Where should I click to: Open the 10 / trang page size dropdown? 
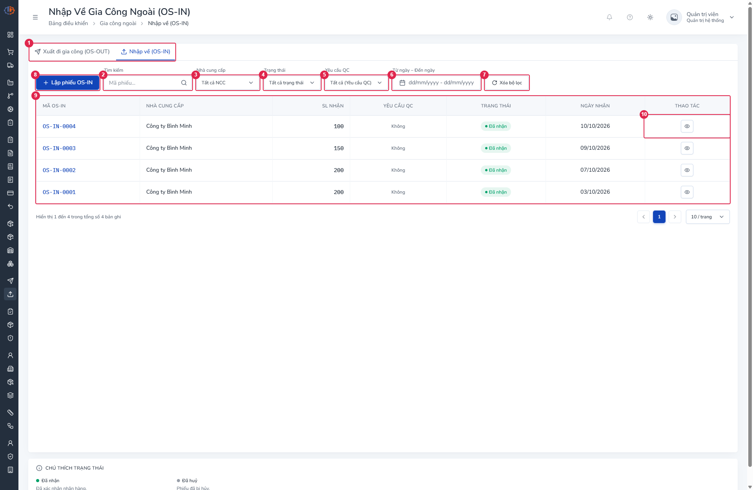pos(708,217)
